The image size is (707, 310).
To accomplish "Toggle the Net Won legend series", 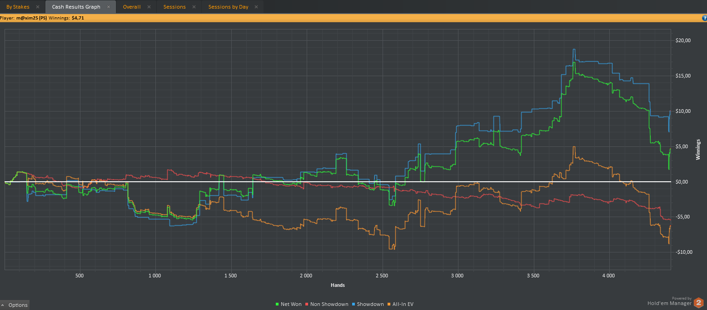I will pyautogui.click(x=289, y=304).
